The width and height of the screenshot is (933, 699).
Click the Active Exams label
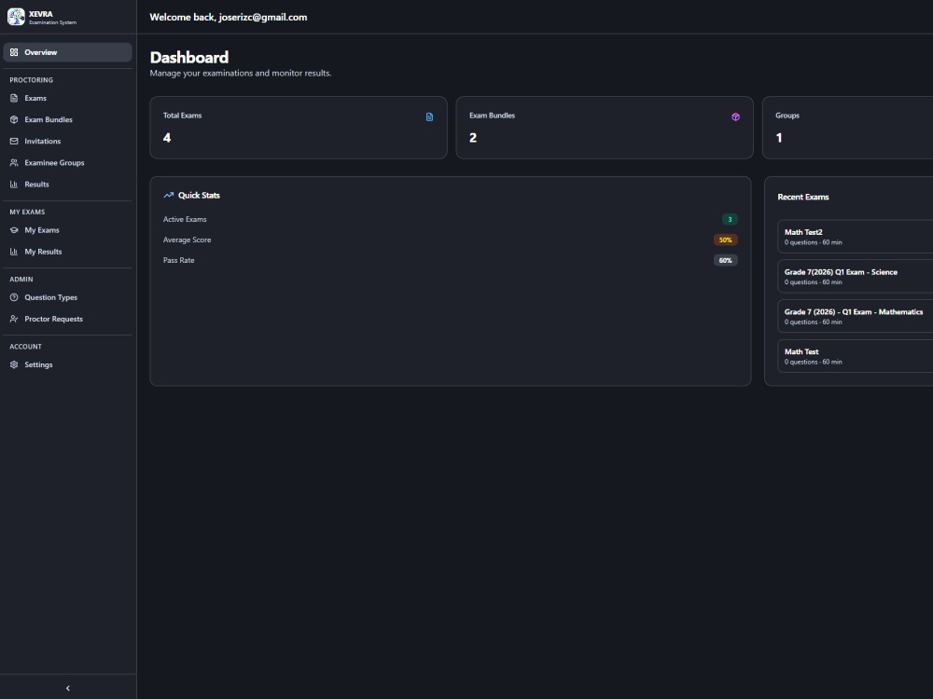pos(185,219)
